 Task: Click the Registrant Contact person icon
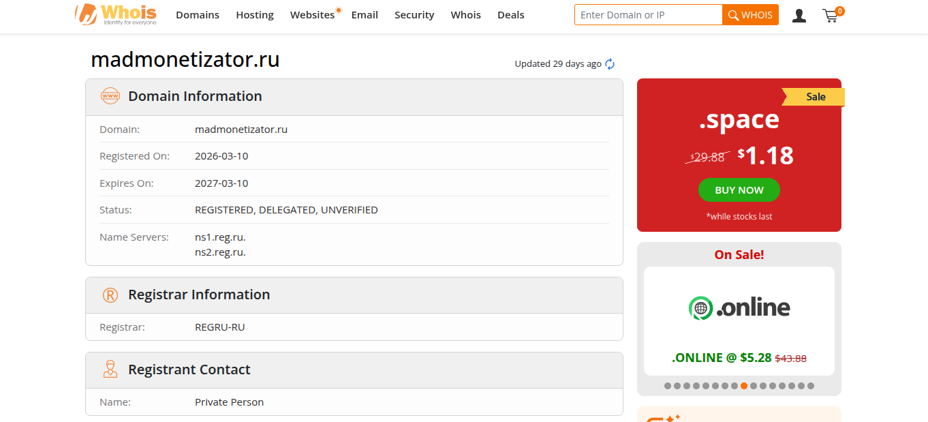click(x=110, y=370)
